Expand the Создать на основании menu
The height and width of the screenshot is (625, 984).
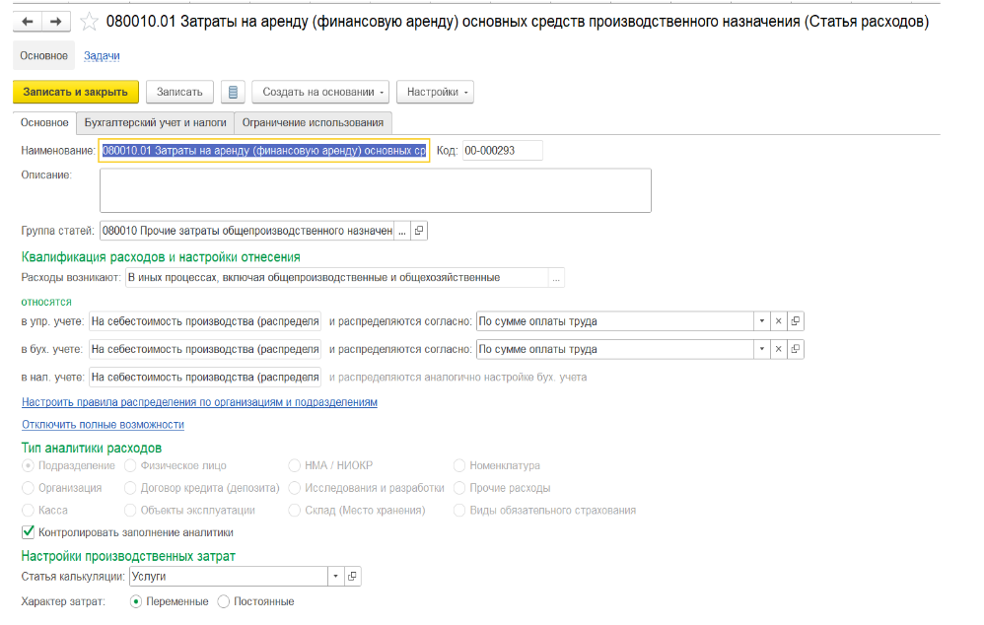tap(320, 92)
